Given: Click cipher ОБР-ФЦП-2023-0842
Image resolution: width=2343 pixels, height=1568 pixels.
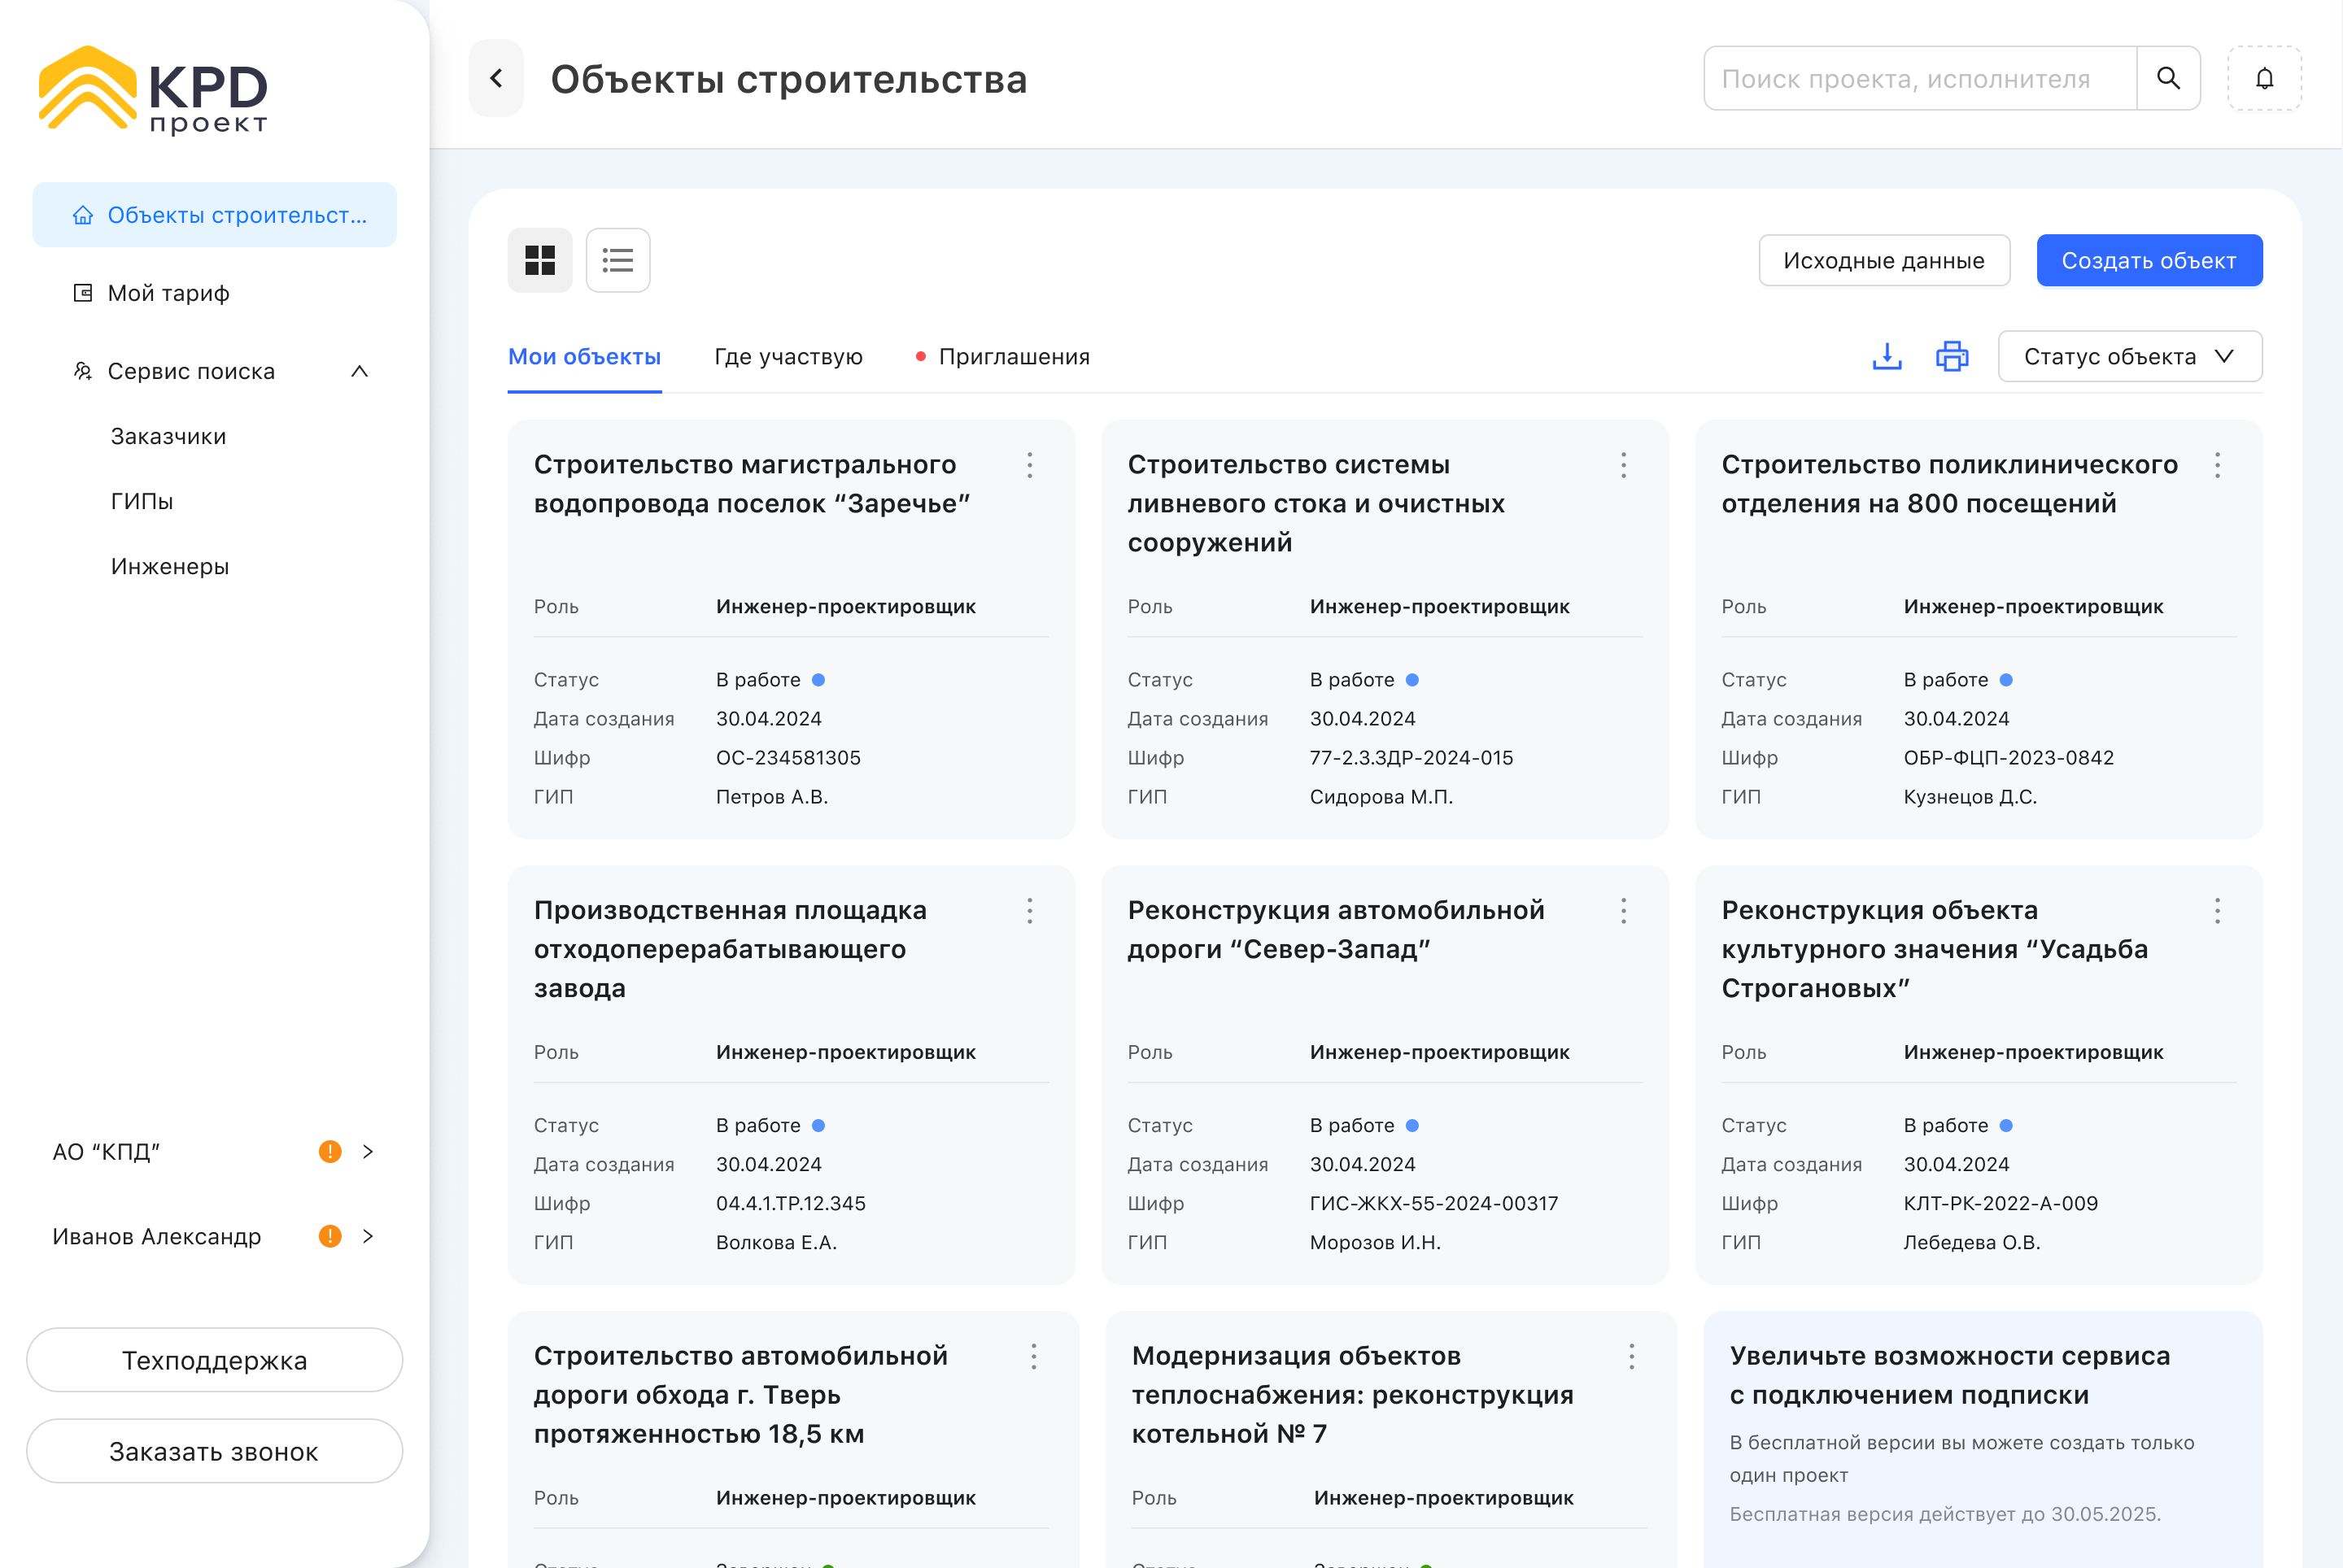Looking at the screenshot, I should click(x=2009, y=758).
